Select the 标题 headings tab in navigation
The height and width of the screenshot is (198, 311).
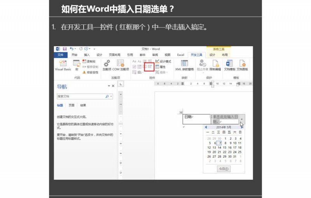tap(60, 105)
